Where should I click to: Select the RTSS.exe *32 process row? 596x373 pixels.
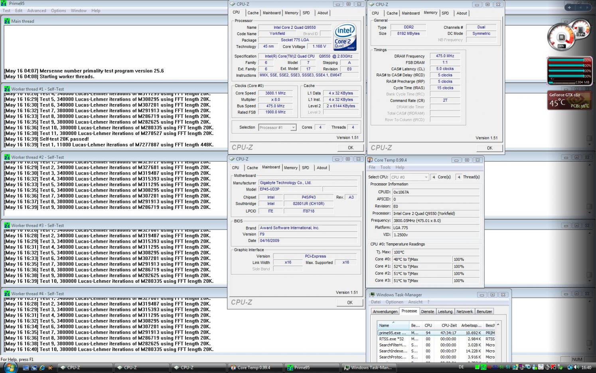coord(436,339)
